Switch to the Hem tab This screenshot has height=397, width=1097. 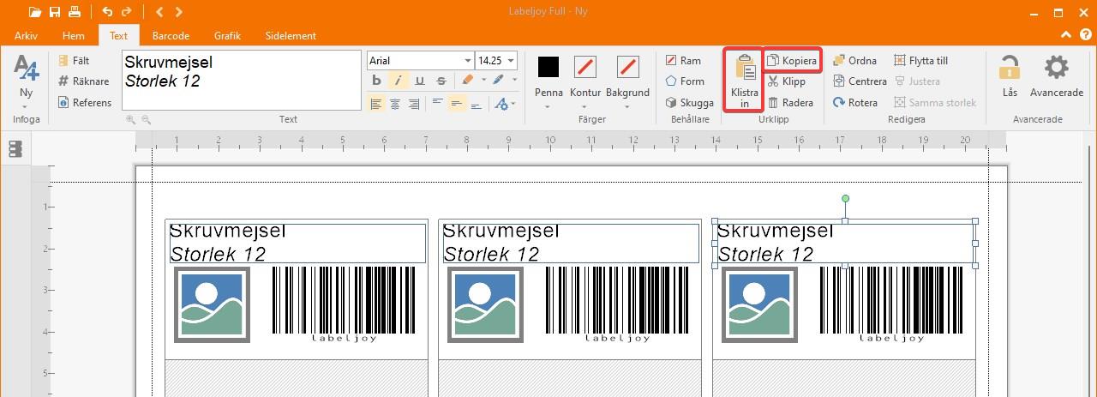(x=74, y=36)
